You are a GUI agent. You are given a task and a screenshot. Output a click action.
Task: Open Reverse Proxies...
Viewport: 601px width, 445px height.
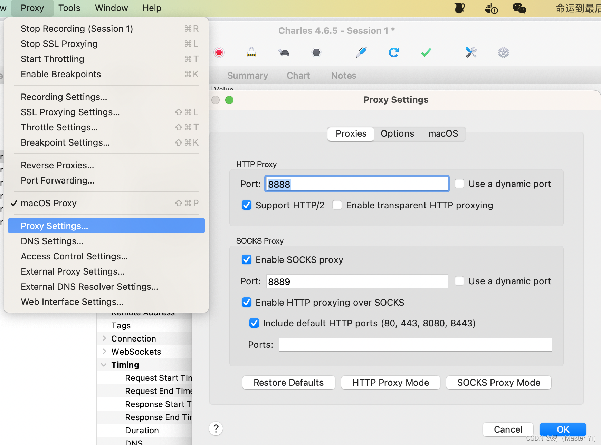coord(106,165)
